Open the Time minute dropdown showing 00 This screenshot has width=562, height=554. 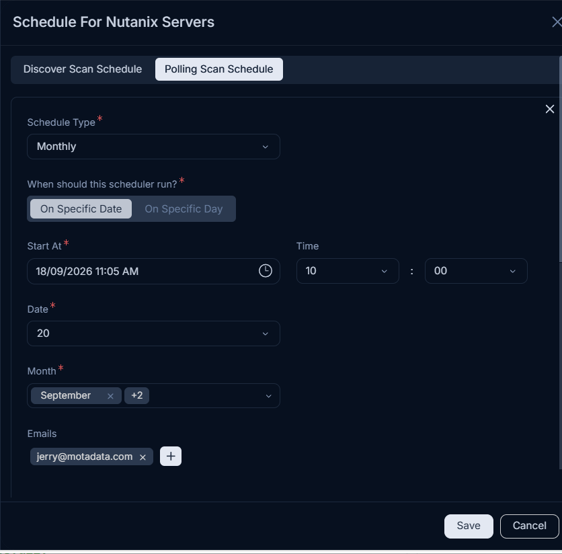476,271
